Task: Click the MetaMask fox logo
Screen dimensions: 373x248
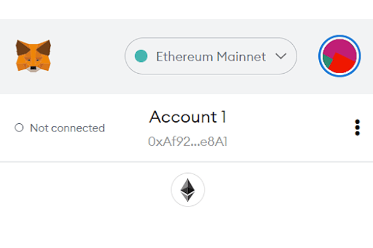Action: [33, 56]
